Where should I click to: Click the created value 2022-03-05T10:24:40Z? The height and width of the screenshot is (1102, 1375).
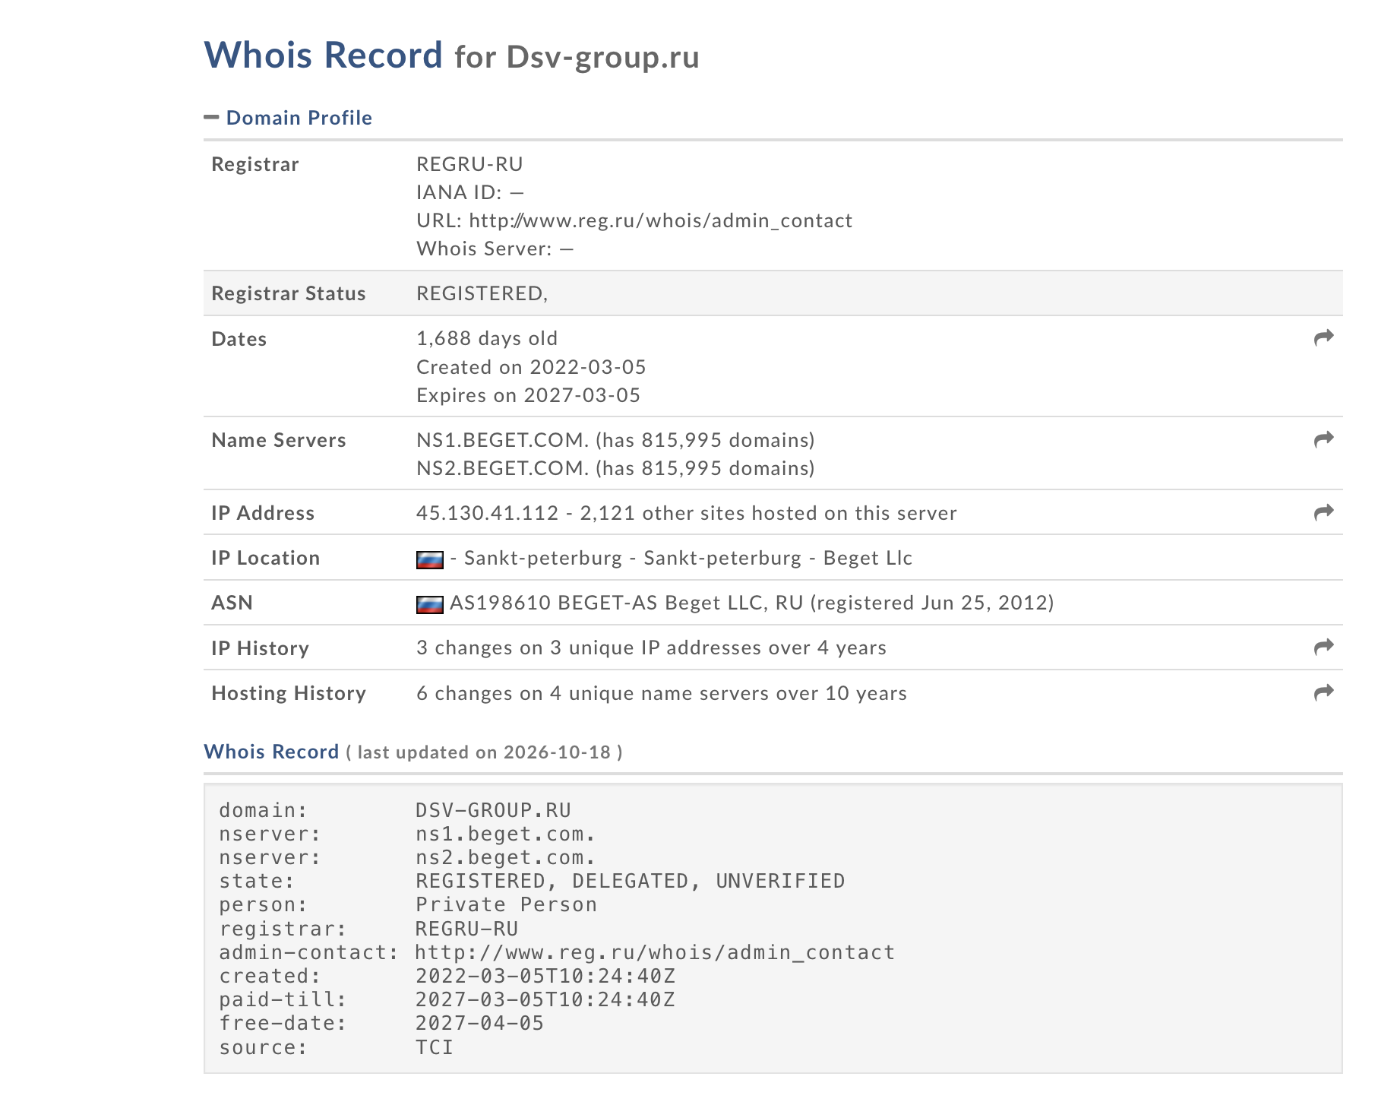pyautogui.click(x=545, y=976)
